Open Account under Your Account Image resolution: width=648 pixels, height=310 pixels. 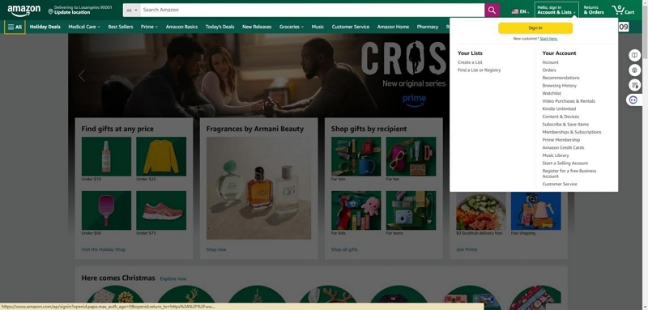pos(551,62)
